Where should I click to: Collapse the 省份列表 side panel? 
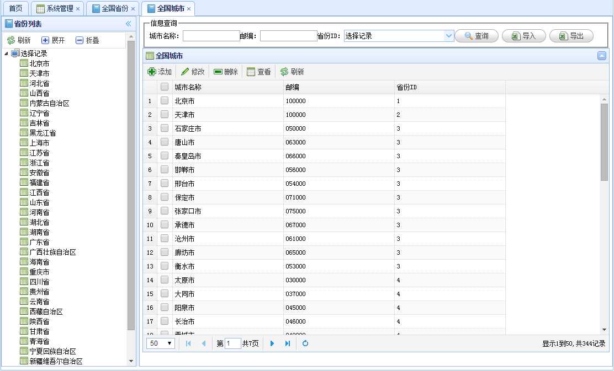pos(129,24)
